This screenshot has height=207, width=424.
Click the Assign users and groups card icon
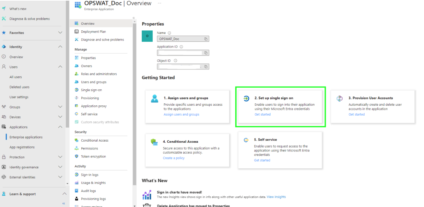[155, 99]
